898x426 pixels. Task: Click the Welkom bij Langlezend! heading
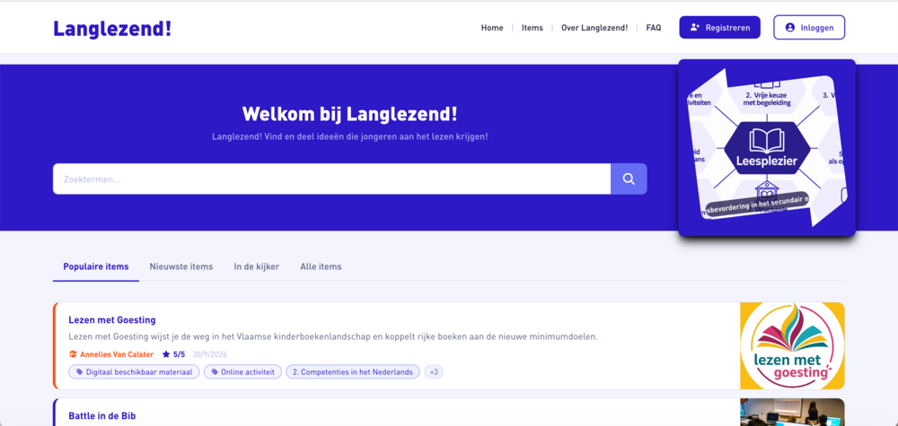pos(350,114)
